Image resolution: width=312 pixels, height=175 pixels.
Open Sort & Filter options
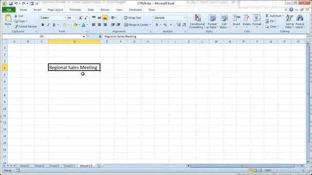point(289,21)
